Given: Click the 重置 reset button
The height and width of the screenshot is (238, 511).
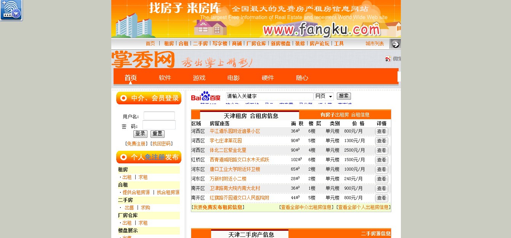Looking at the screenshot, I should [157, 134].
